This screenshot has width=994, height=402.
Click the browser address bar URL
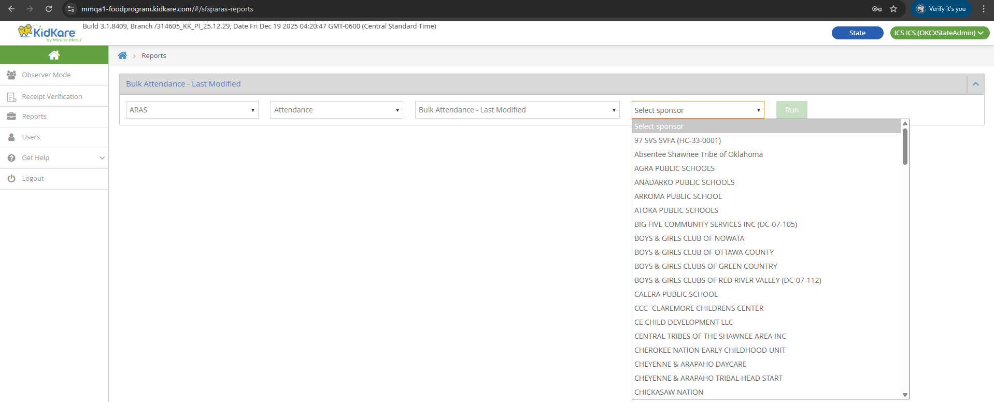pos(167,9)
